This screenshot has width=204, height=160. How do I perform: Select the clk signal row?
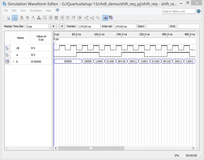click(28, 48)
